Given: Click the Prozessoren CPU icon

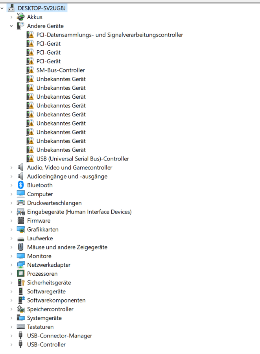Looking at the screenshot, I should click(x=20, y=274).
